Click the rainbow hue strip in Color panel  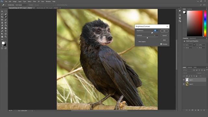[x=205, y=23]
